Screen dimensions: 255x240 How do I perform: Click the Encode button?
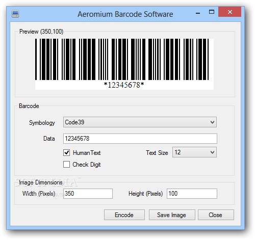tap(124, 215)
